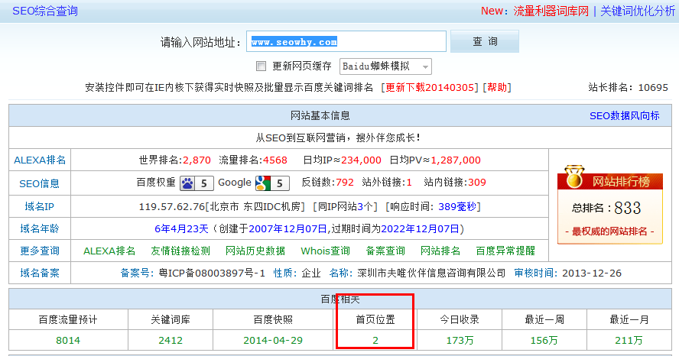The width and height of the screenshot is (679, 356).
Task: Select ALEXA排名 in more queries row
Action: click(x=109, y=251)
